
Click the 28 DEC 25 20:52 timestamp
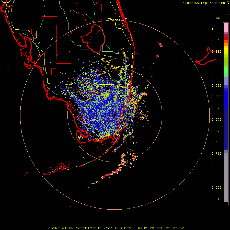point(167,228)
